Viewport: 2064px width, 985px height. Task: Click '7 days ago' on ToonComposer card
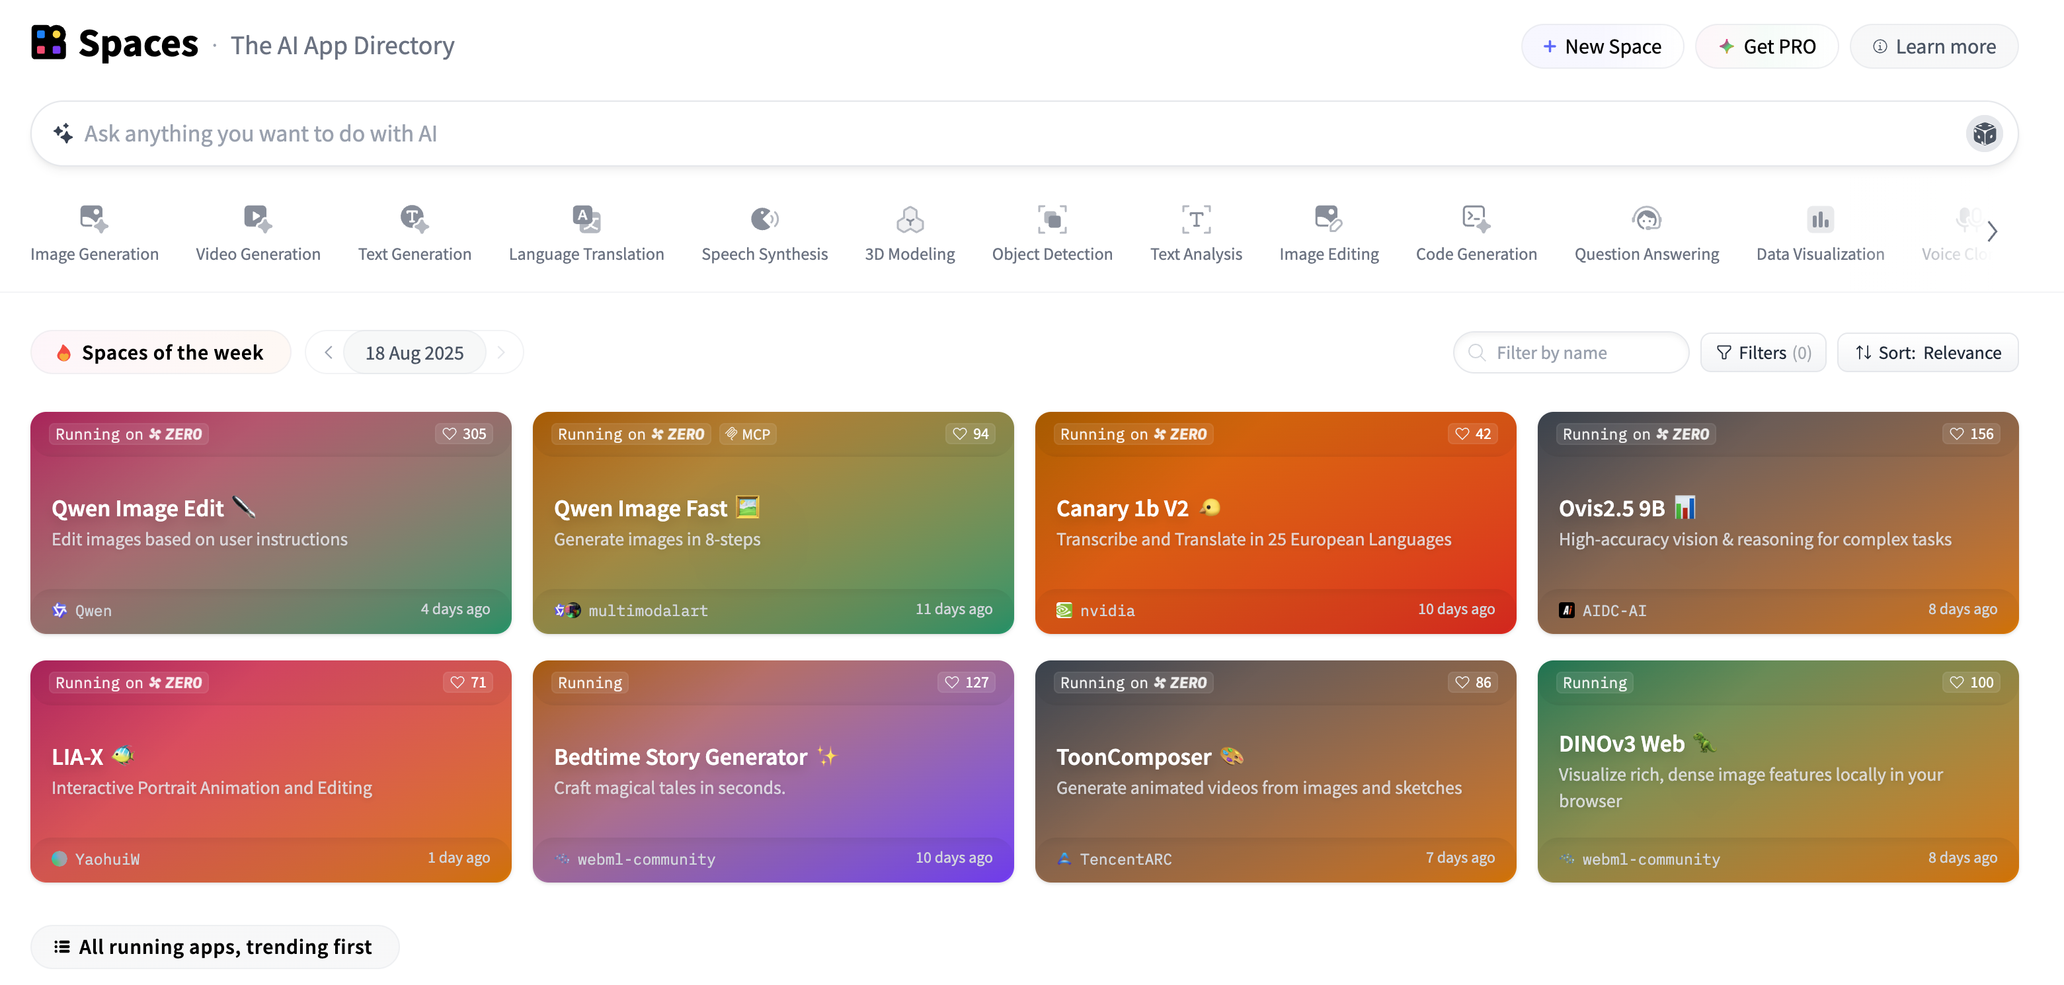(x=1460, y=857)
